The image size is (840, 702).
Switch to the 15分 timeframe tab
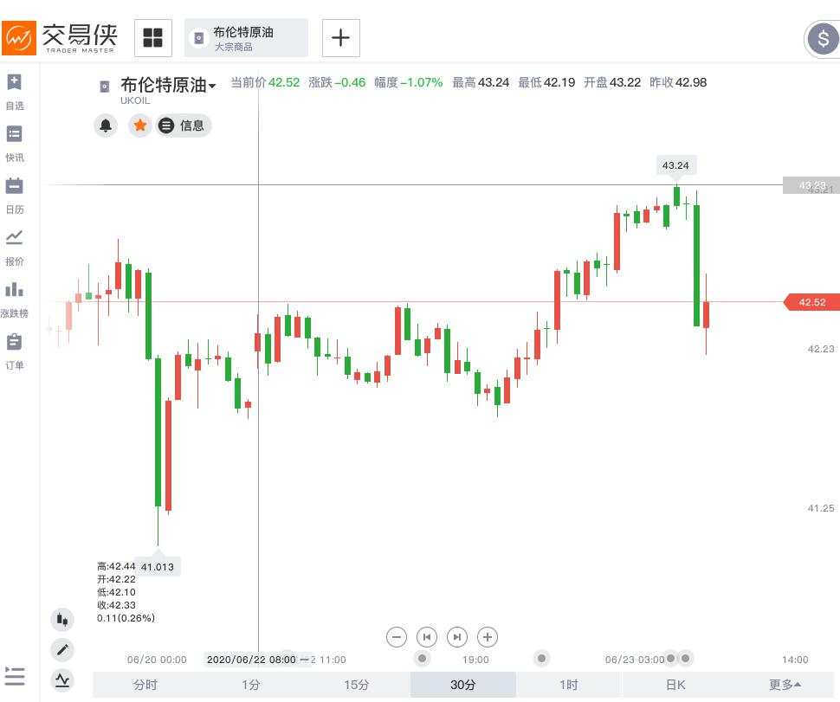click(356, 685)
